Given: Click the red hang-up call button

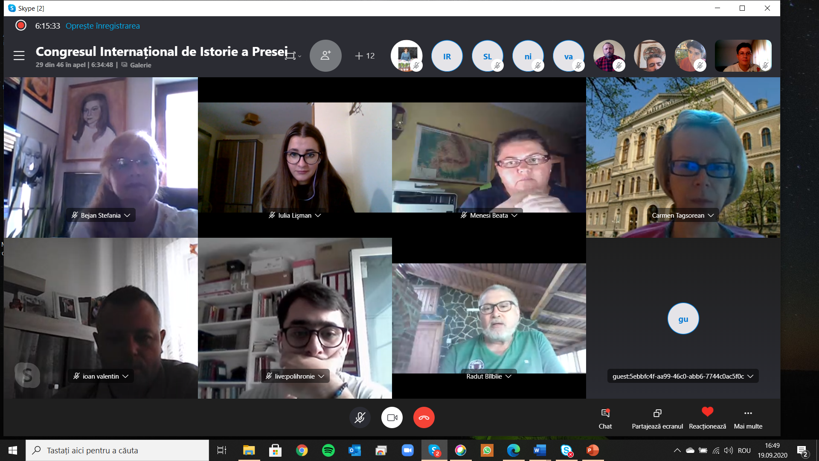Looking at the screenshot, I should 424,417.
